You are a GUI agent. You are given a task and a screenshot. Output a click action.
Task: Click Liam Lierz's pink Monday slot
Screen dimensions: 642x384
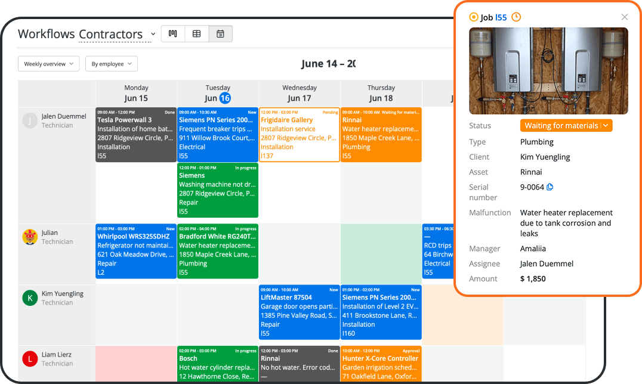click(137, 364)
